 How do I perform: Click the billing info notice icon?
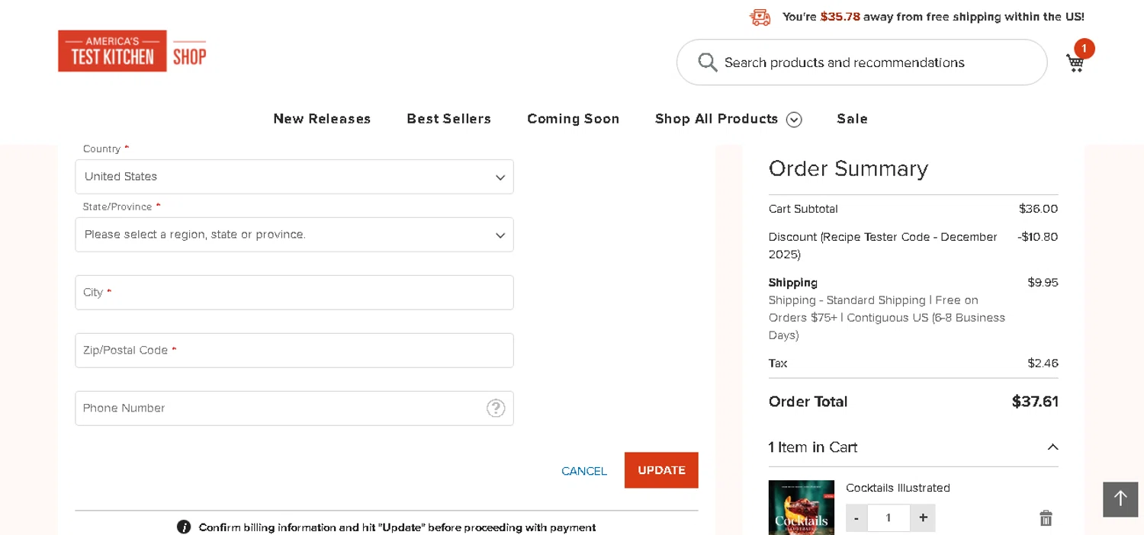[x=184, y=527]
